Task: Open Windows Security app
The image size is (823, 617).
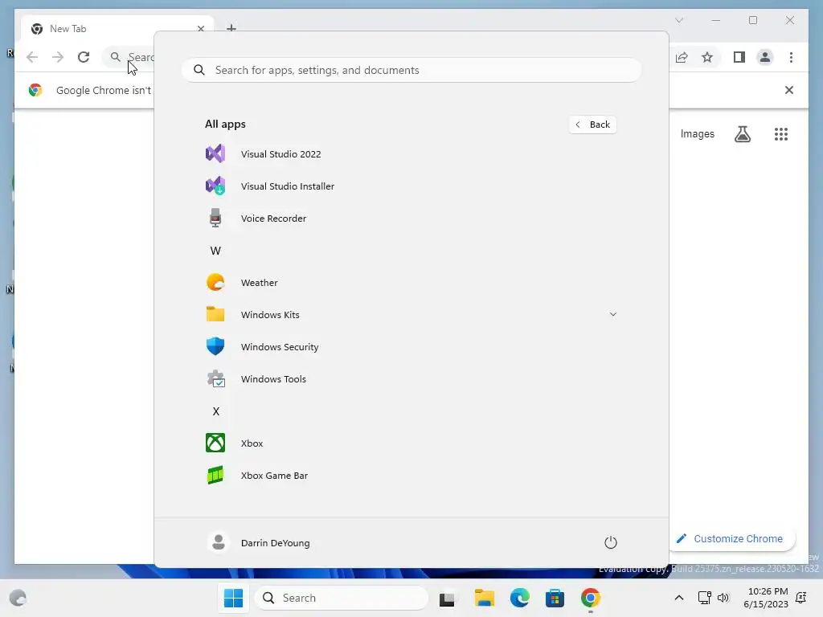Action: (x=411, y=347)
